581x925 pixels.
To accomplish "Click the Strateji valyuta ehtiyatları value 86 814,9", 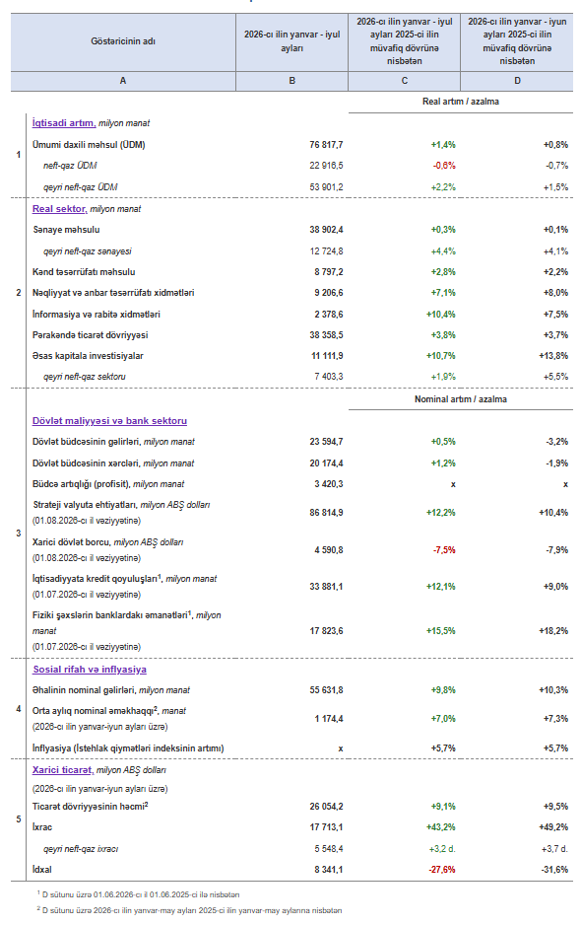I will tap(326, 513).
